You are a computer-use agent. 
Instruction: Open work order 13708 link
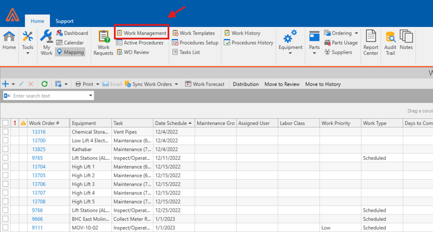[38, 201]
